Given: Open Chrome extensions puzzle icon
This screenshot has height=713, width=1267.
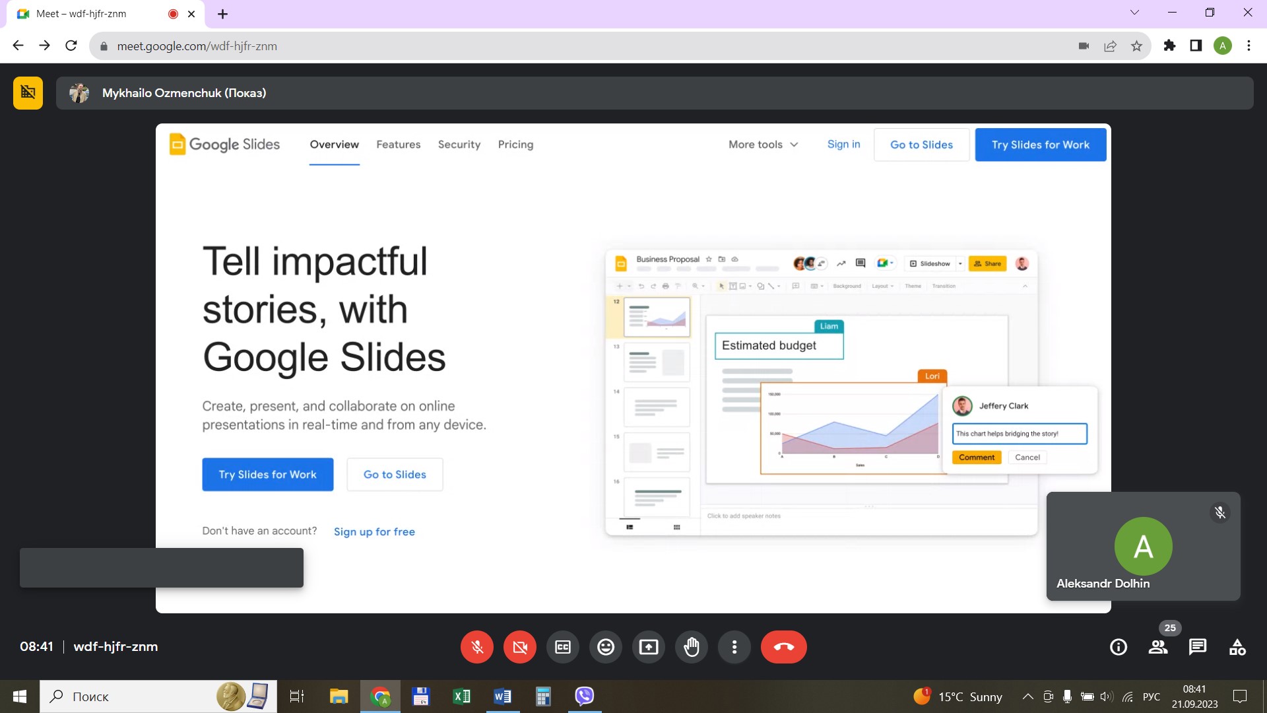Looking at the screenshot, I should click(1169, 46).
